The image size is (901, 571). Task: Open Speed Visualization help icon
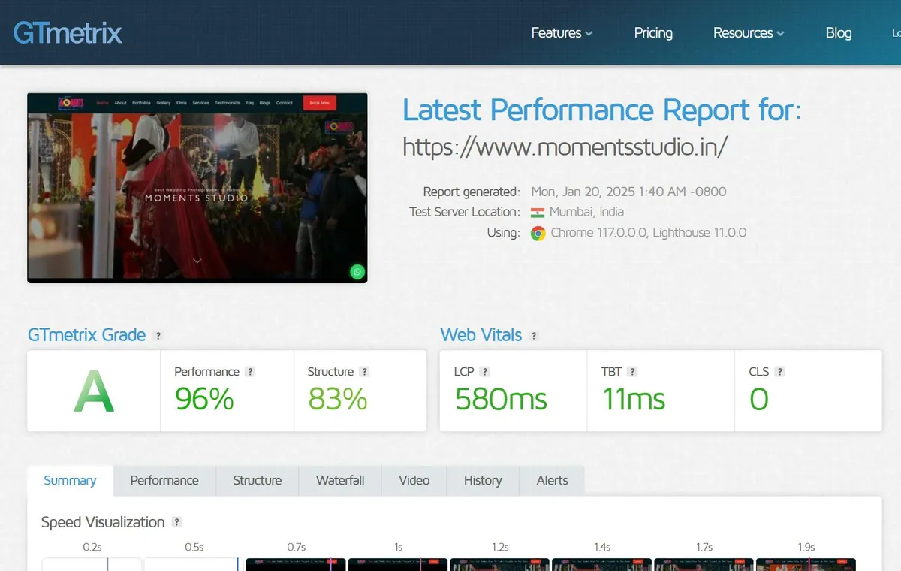click(x=177, y=522)
